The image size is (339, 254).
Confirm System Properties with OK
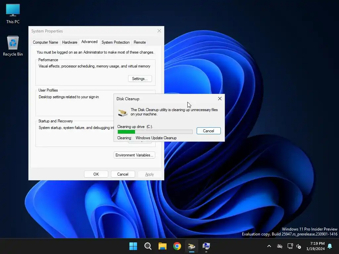[96, 174]
